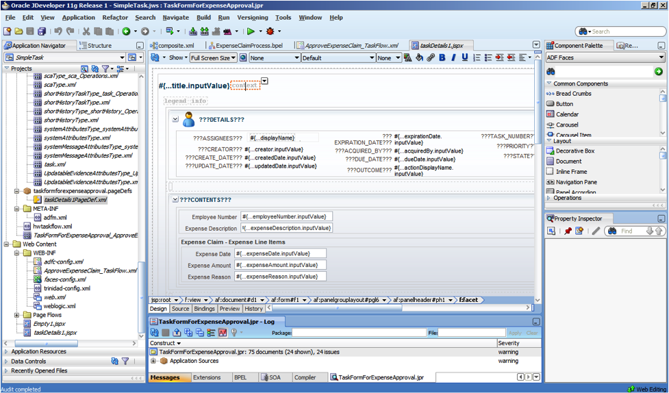Click the pin icon in Property Inspector
The image size is (669, 393).
(568, 231)
